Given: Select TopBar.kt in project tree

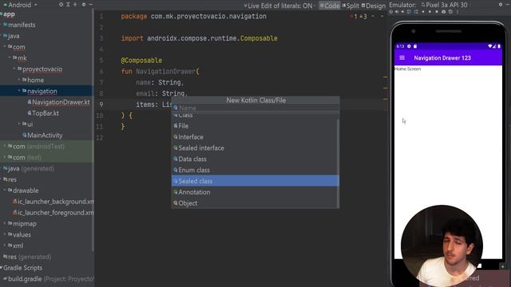Looking at the screenshot, I should [x=43, y=113].
